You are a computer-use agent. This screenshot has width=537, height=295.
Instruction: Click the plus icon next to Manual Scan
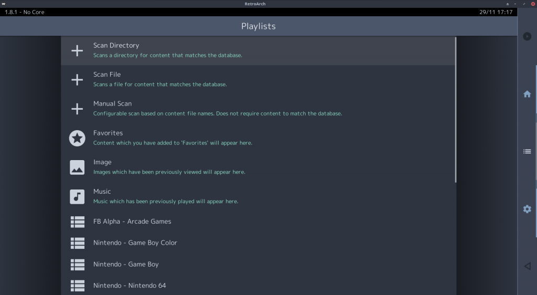coord(77,109)
